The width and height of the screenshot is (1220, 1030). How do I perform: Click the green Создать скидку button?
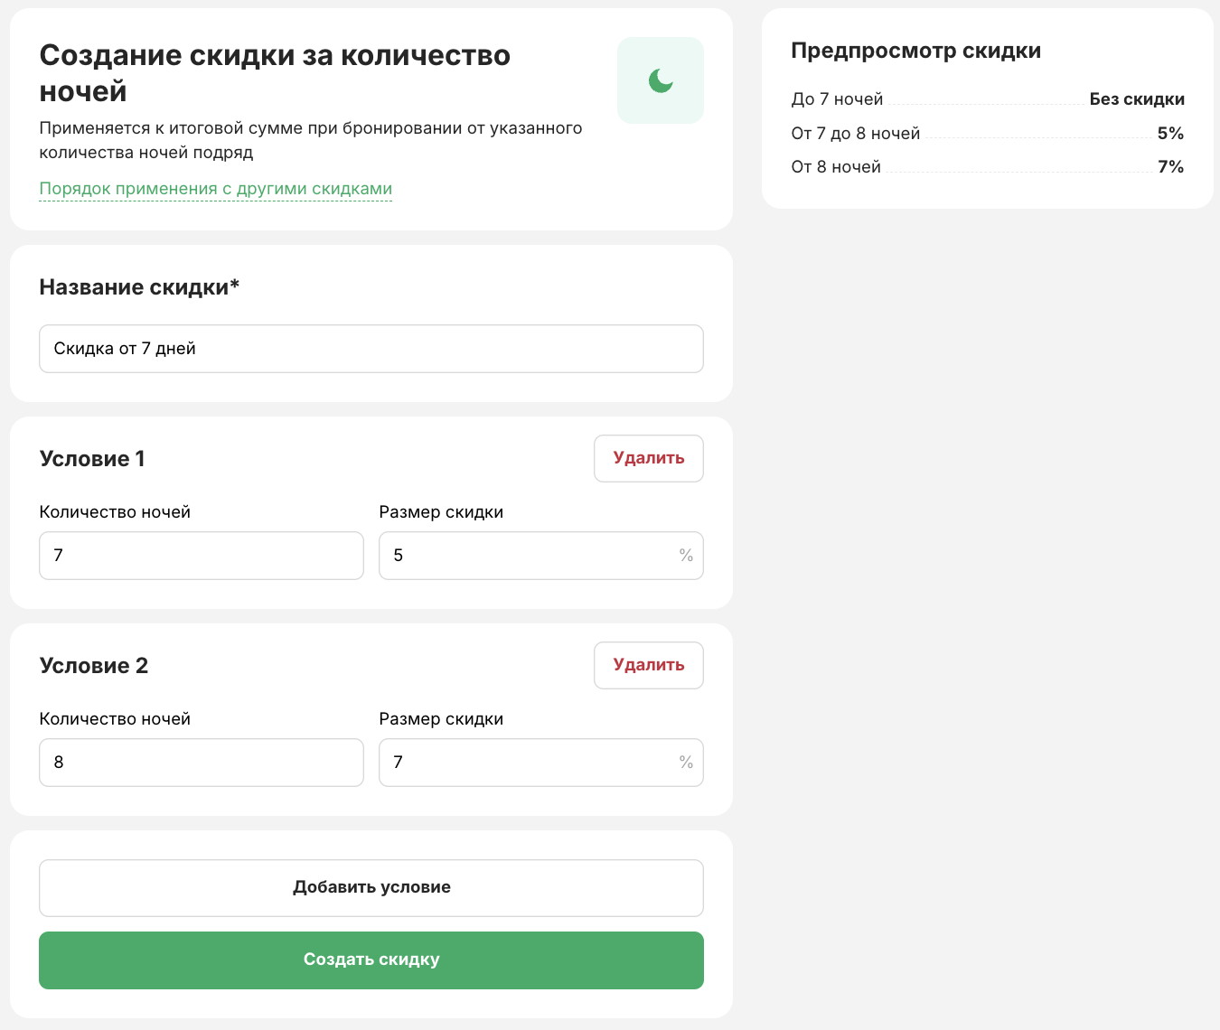371,960
